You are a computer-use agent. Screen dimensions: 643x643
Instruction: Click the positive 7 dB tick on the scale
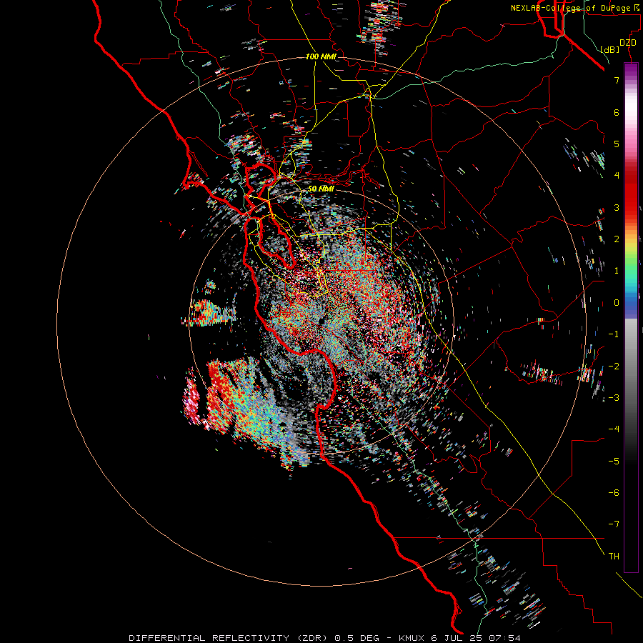coord(617,80)
